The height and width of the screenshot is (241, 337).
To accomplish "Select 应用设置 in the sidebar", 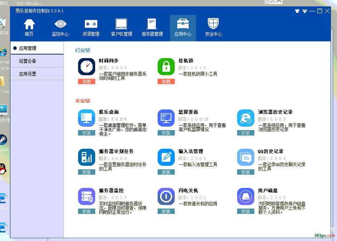I will 37,74.
